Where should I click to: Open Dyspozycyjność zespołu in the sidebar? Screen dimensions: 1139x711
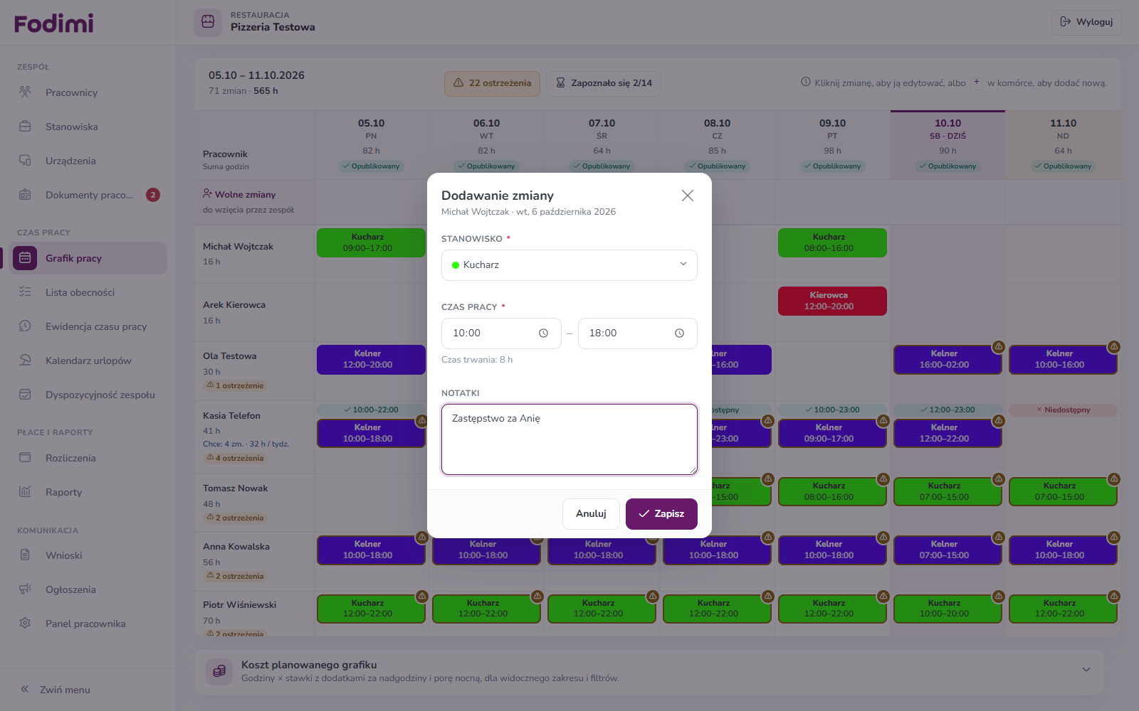click(x=87, y=395)
